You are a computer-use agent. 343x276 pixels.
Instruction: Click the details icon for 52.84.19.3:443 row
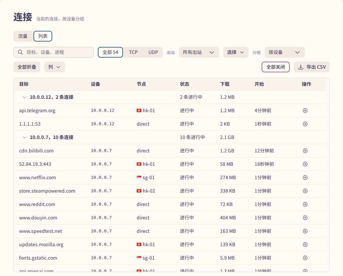pyautogui.click(x=305, y=164)
